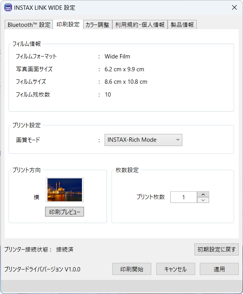Click the フィルムサイズ label

31,82
